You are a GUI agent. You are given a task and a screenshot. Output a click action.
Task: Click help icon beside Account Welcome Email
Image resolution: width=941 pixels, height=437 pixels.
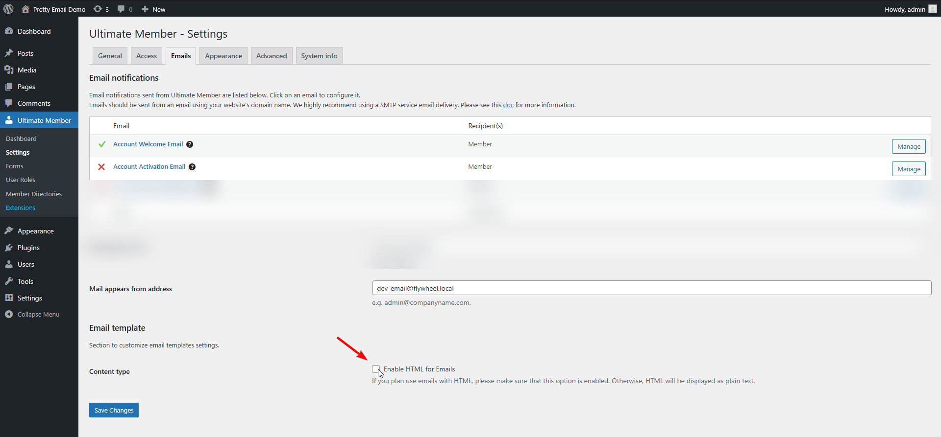click(x=190, y=144)
